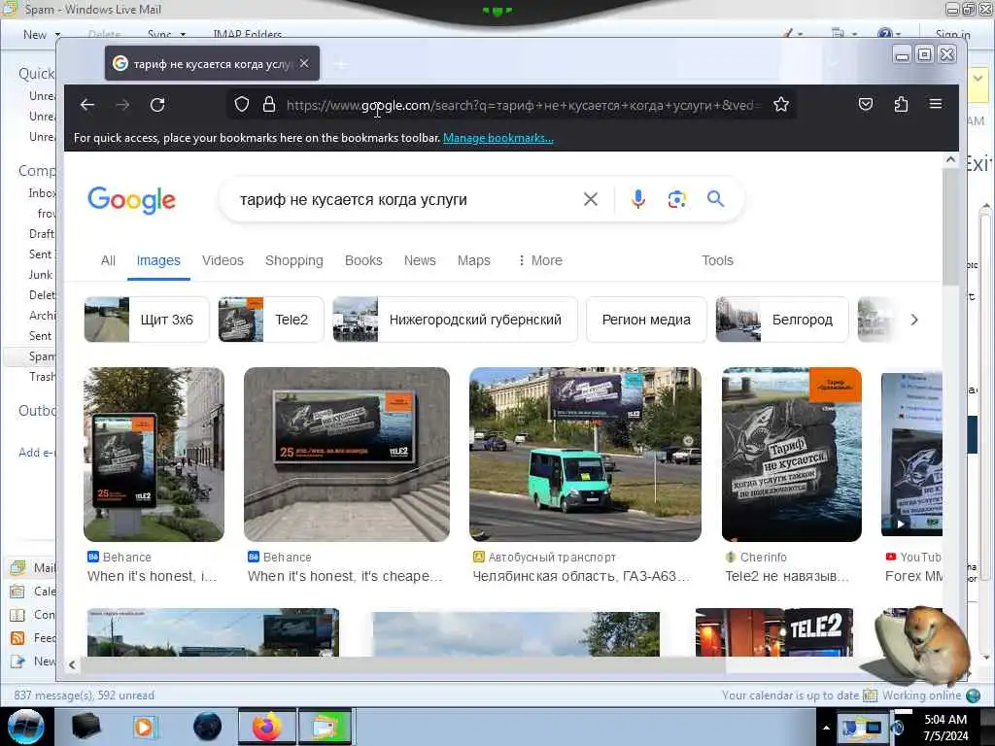Open a new Firefox tab with plus
995x746 pixels.
(341, 64)
